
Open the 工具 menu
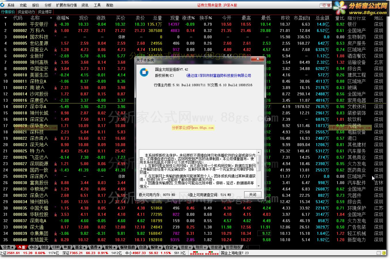click(x=97, y=5)
